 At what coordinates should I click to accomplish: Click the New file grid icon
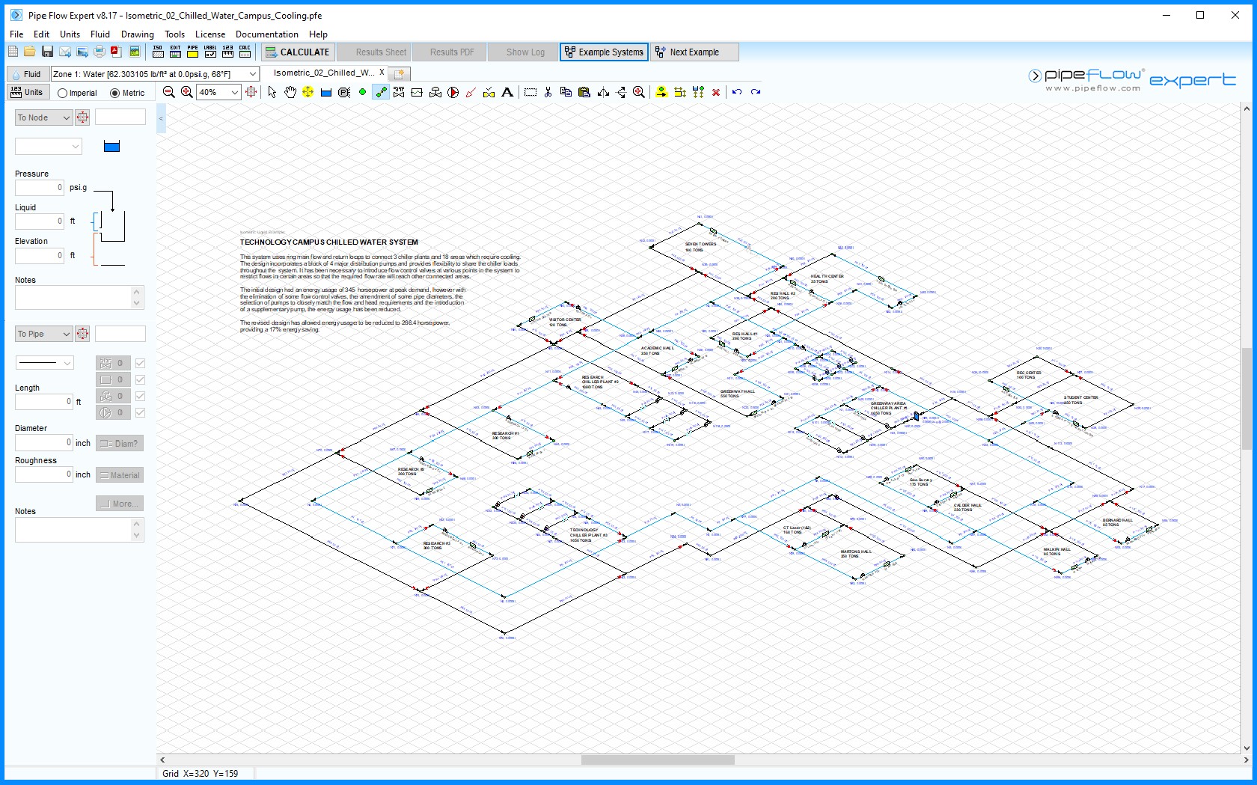pos(13,52)
